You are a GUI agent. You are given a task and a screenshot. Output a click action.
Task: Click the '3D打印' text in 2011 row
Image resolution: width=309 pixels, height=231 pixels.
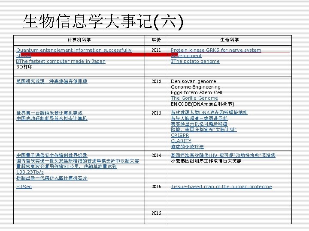pyautogui.click(x=24, y=67)
